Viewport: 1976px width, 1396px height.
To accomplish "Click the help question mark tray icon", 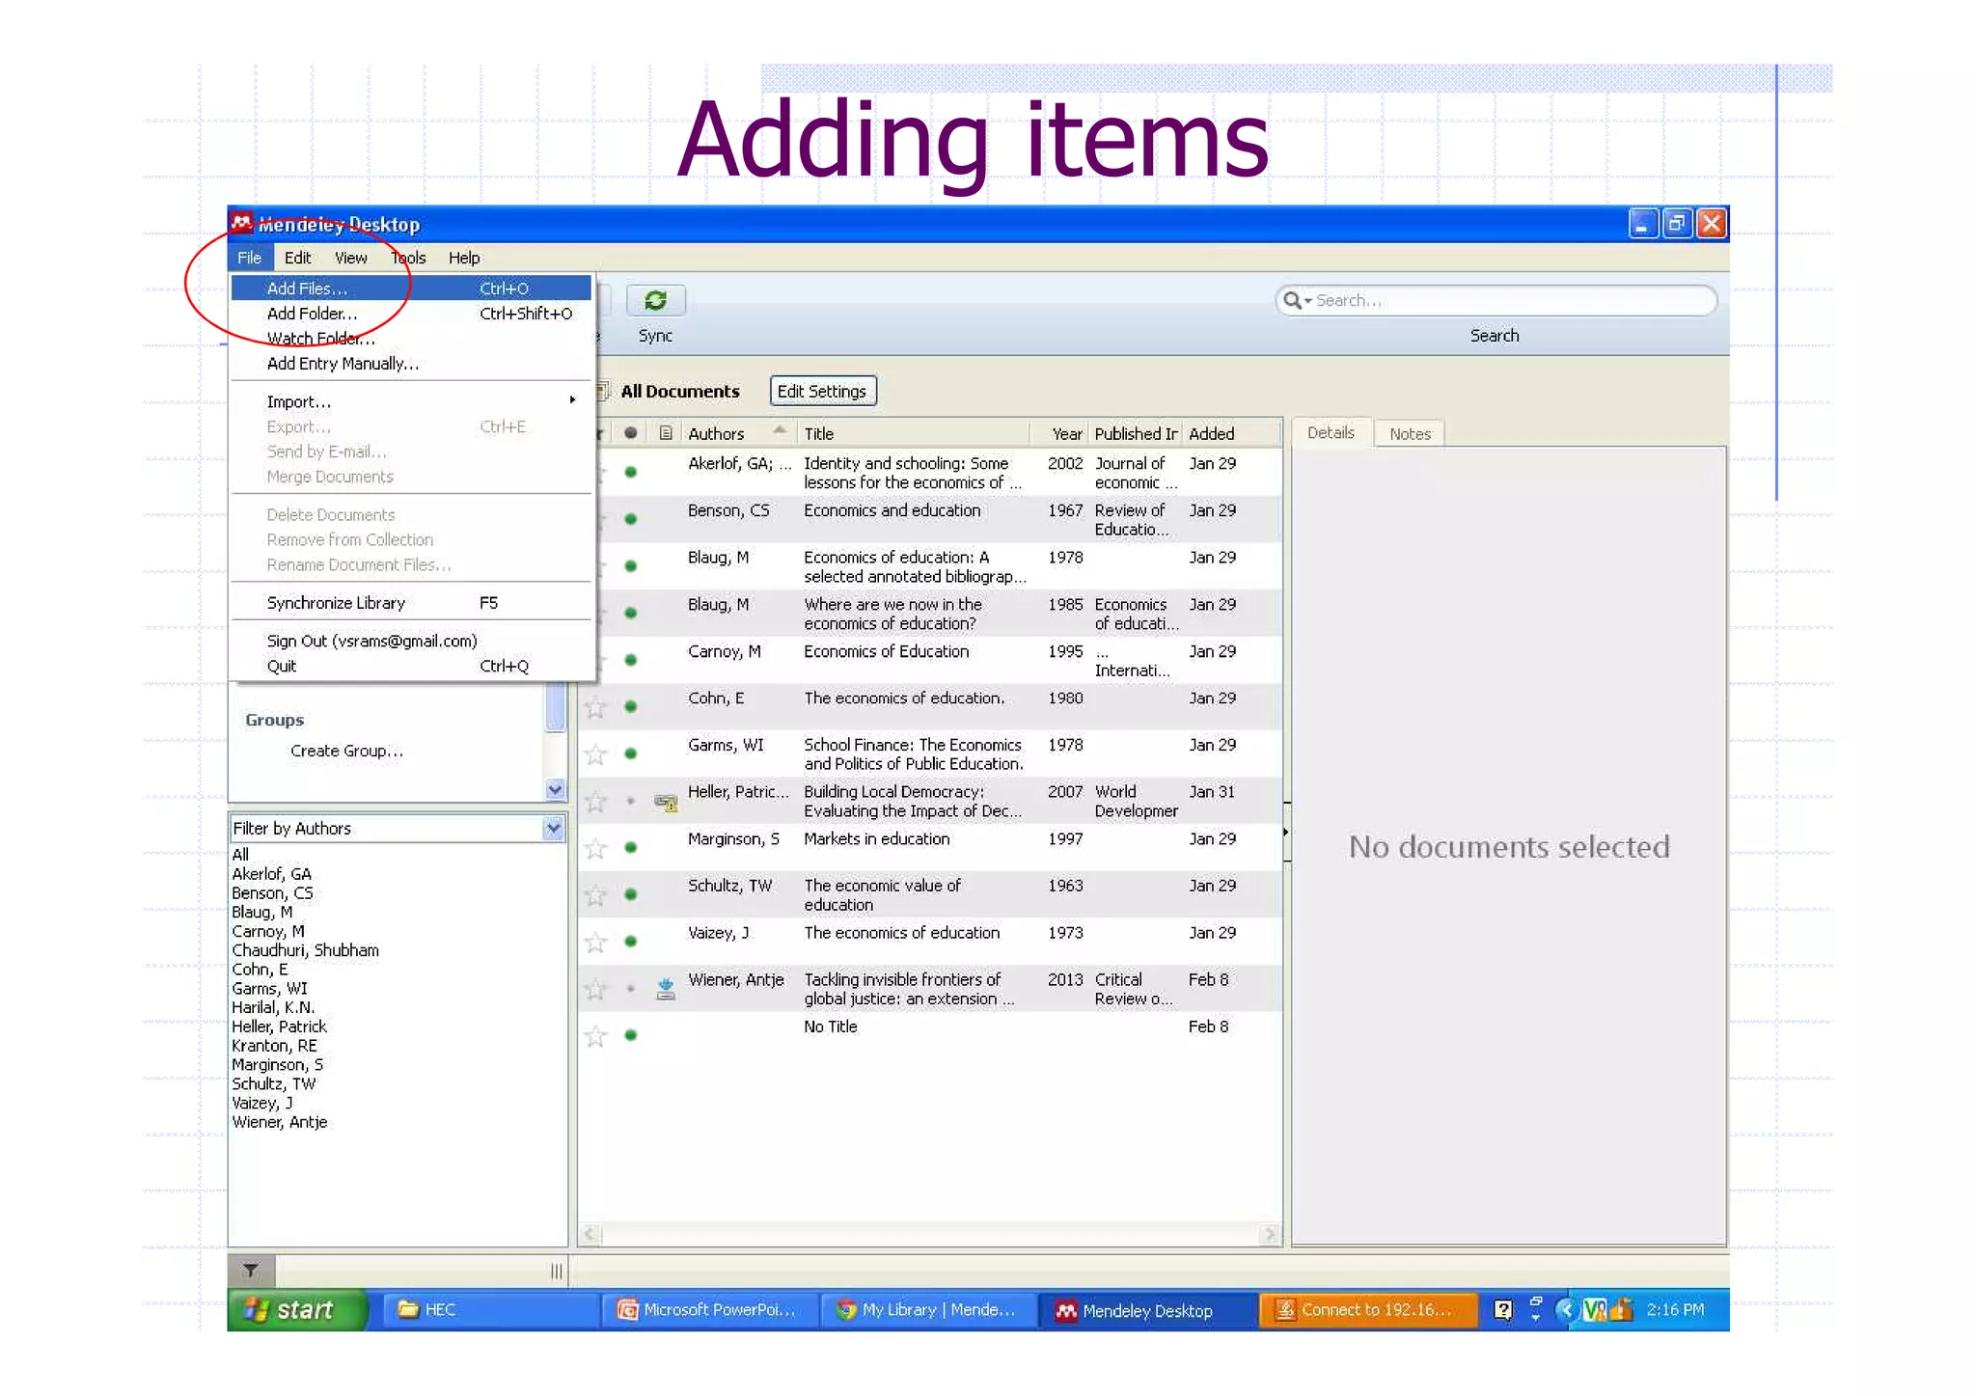I will [1502, 1309].
